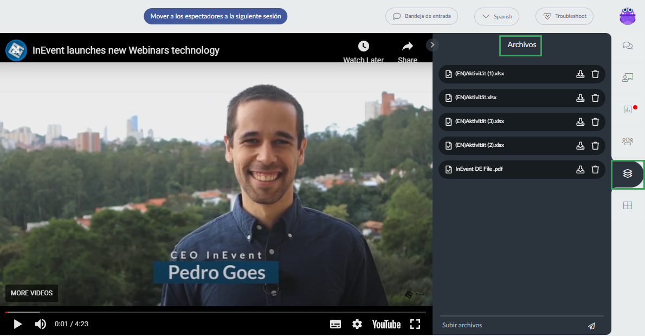Viewport: 645px width, 336px height.
Task: Open the people tab in the sidebar
Action: (627, 141)
